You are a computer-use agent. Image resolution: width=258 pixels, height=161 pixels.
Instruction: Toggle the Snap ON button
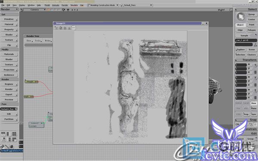[x=237, y=124]
